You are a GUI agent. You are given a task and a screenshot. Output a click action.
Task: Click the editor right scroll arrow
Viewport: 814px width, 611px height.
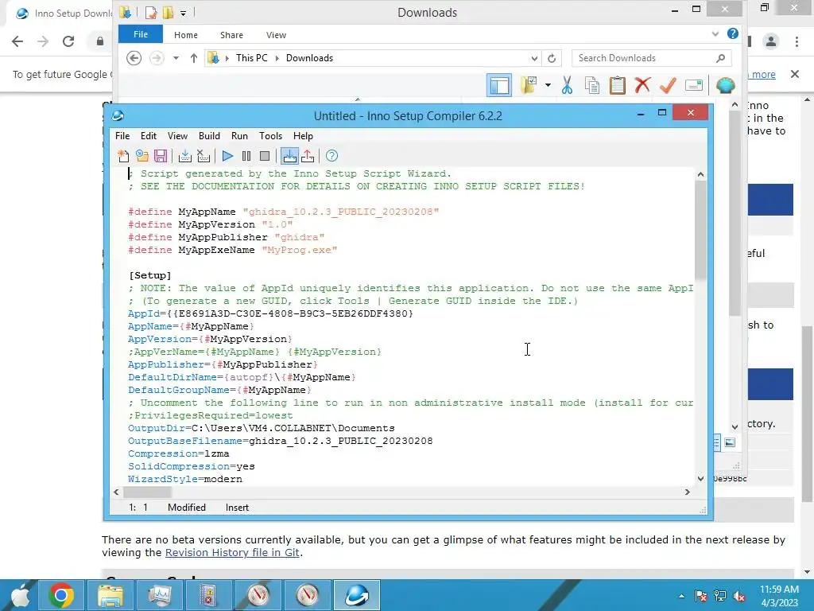688,492
